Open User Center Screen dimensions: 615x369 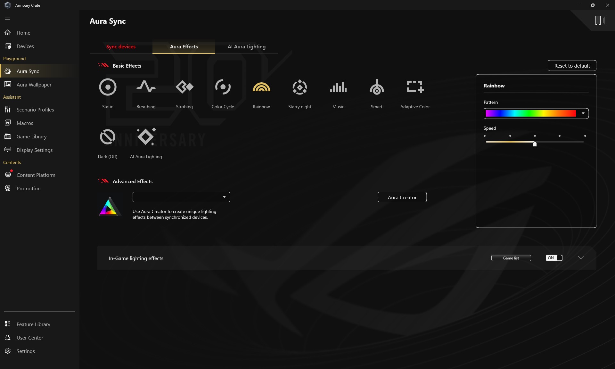39,338
